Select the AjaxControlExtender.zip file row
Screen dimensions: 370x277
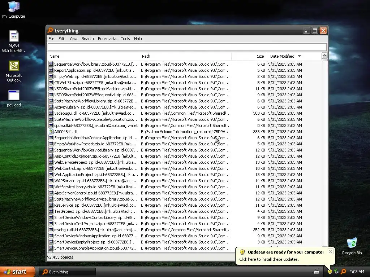[x=185, y=156]
